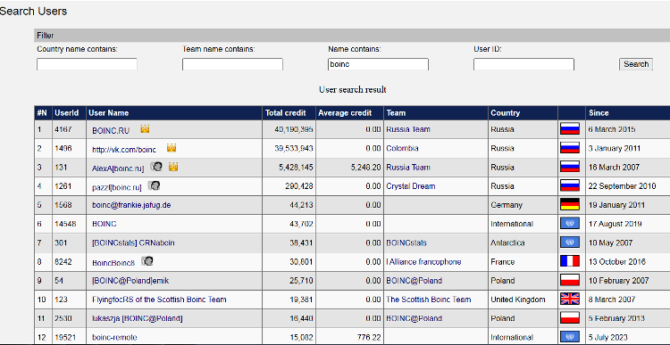Open the [BOINCstats] CRNatxin user link
670x345 pixels.
(x=133, y=243)
